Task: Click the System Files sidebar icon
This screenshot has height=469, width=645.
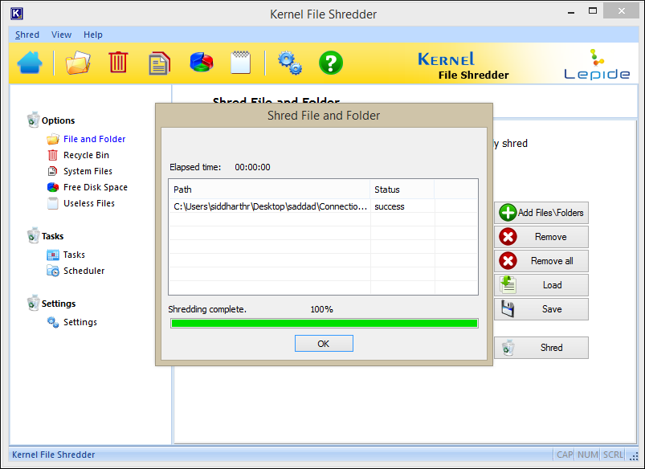Action: [53, 171]
